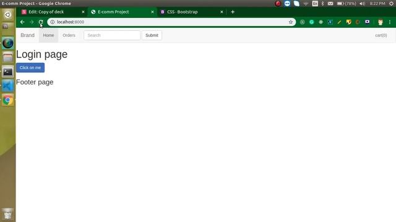396x222 pixels.
Task: Click the localhost:8000 address bar
Action: click(172, 22)
